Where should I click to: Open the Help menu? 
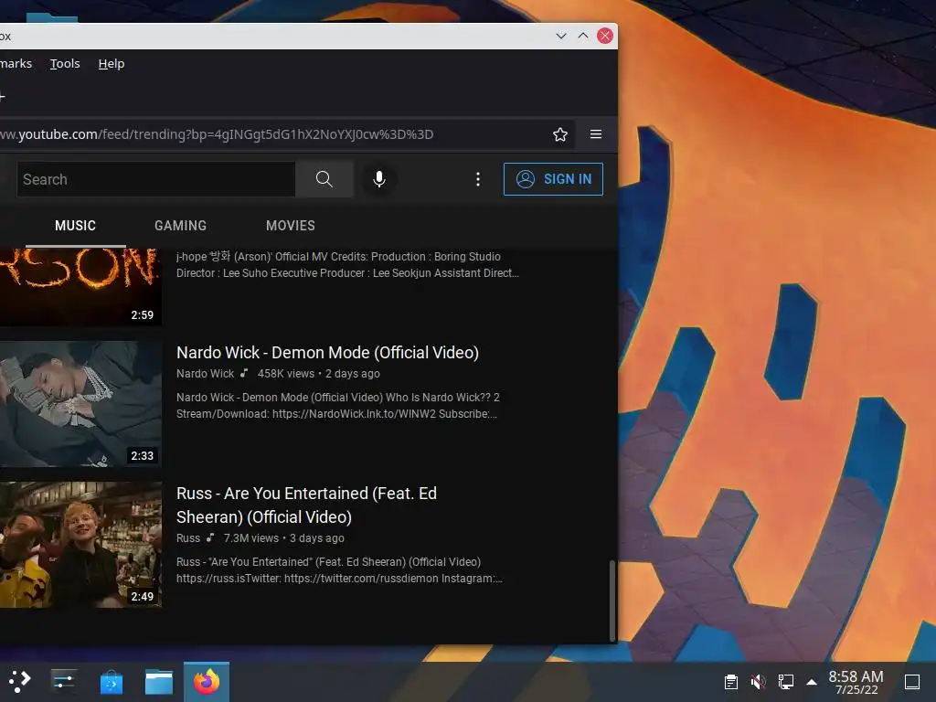111,63
